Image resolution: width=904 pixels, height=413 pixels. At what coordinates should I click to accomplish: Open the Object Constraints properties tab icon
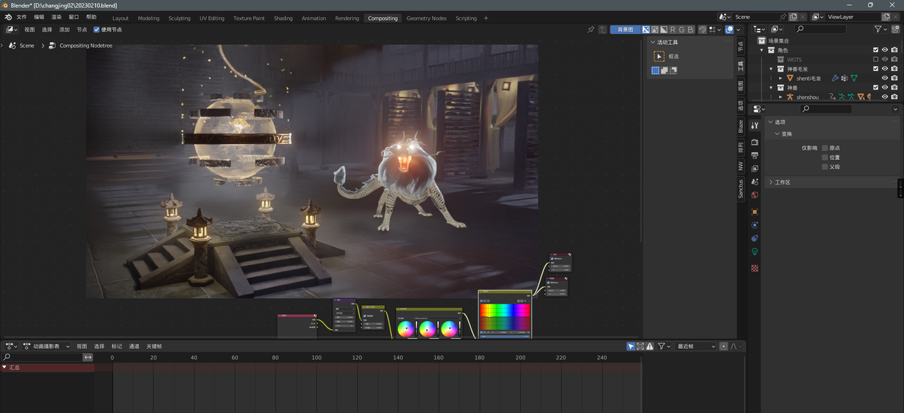coord(754,238)
